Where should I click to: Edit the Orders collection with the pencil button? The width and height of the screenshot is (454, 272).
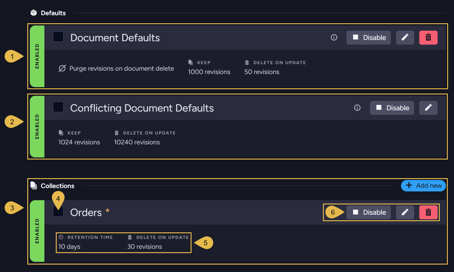pos(405,212)
